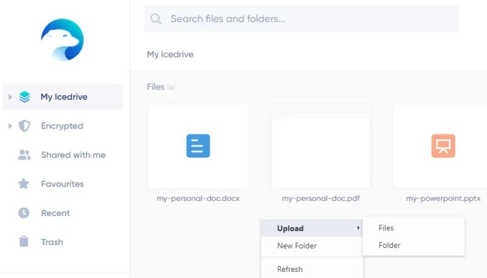Image resolution: width=487 pixels, height=278 pixels.
Task: Click the Files (4) section heading
Action: point(161,87)
